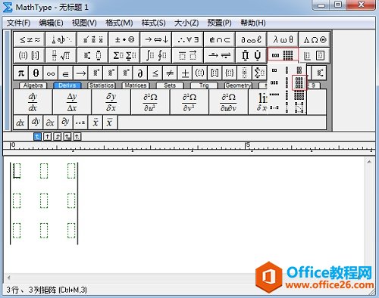Insert the ∂²Ω/∂v² expression
This screenshot has height=298, width=379.
pyautogui.click(x=189, y=102)
